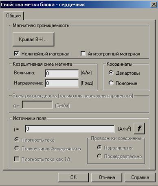Click the current density j input field
Screen dimensions: 158x186
70,129
